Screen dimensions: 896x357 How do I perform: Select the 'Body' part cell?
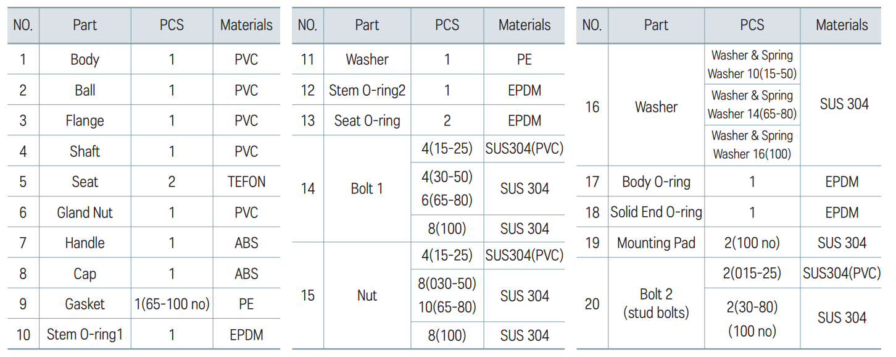pyautogui.click(x=85, y=60)
